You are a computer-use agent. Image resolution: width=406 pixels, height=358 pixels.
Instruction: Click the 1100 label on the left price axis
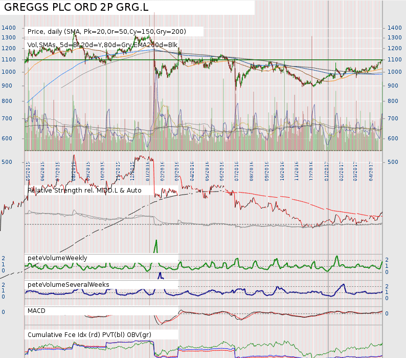(x=9, y=59)
